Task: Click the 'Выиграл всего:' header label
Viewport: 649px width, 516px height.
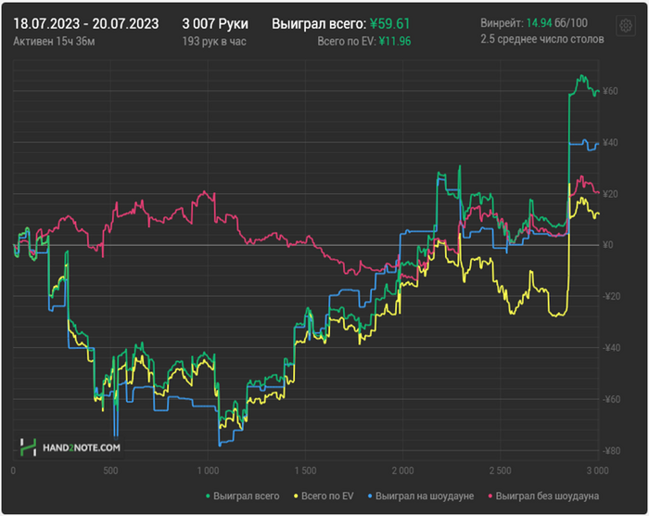Action: [319, 23]
